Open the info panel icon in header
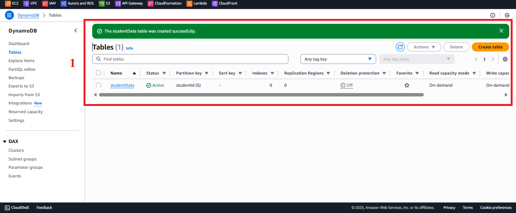 [493, 16]
